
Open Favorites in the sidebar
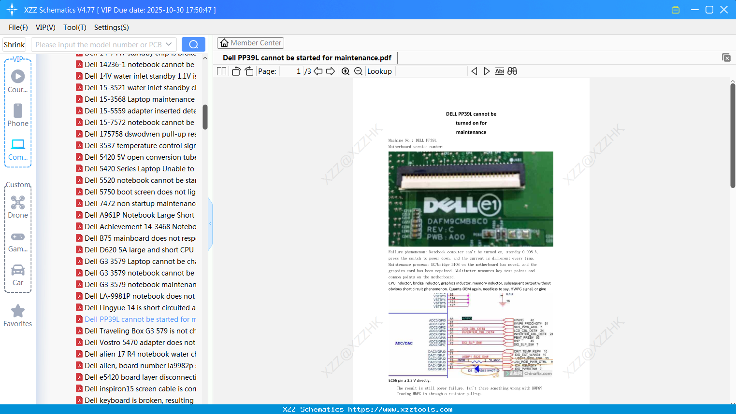[x=18, y=316]
